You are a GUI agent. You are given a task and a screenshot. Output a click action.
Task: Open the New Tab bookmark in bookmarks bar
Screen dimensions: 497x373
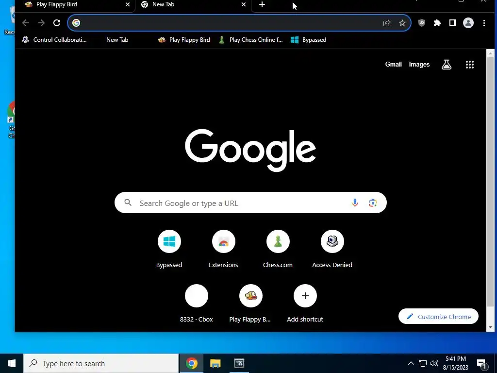(x=117, y=40)
